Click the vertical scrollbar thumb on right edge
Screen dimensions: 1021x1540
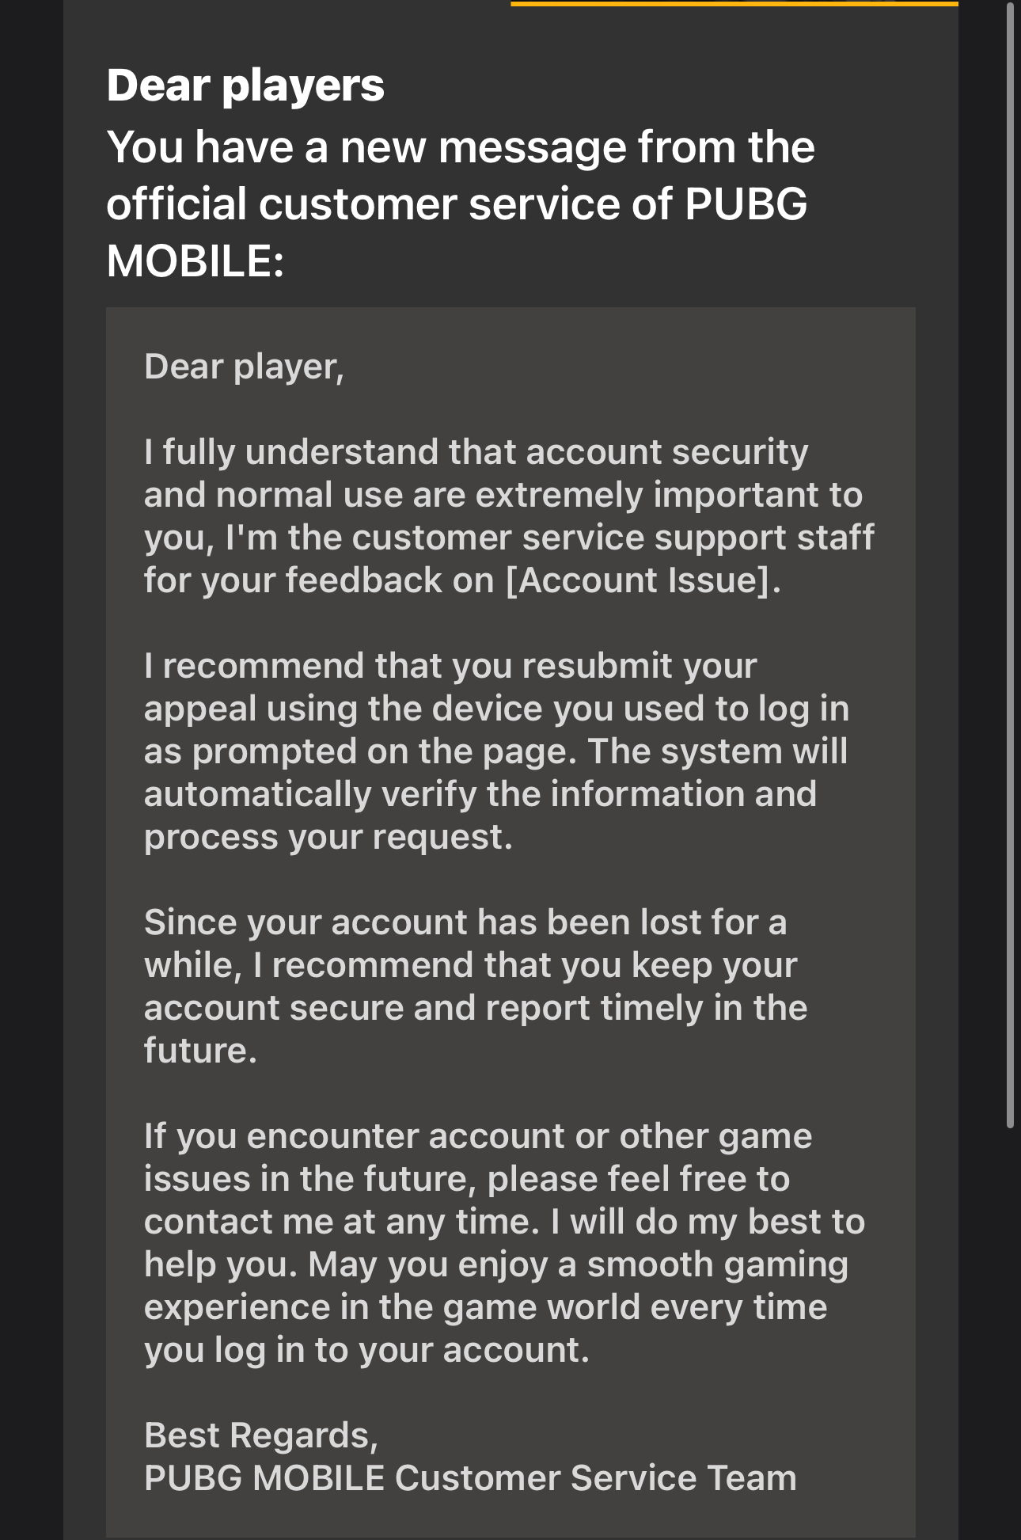[1010, 566]
